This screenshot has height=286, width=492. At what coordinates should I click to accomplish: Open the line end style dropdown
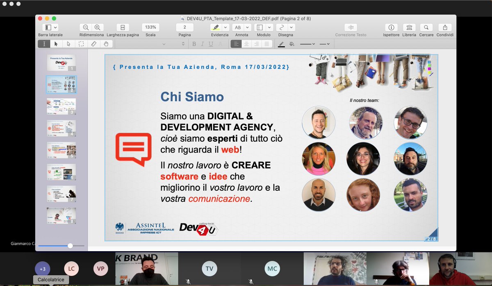[x=325, y=44]
